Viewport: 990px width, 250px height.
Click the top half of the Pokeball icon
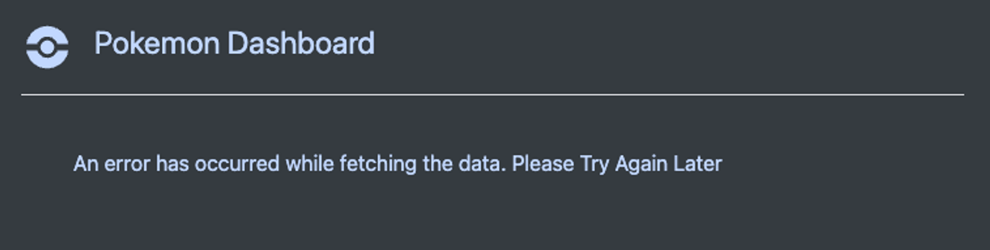tap(47, 33)
